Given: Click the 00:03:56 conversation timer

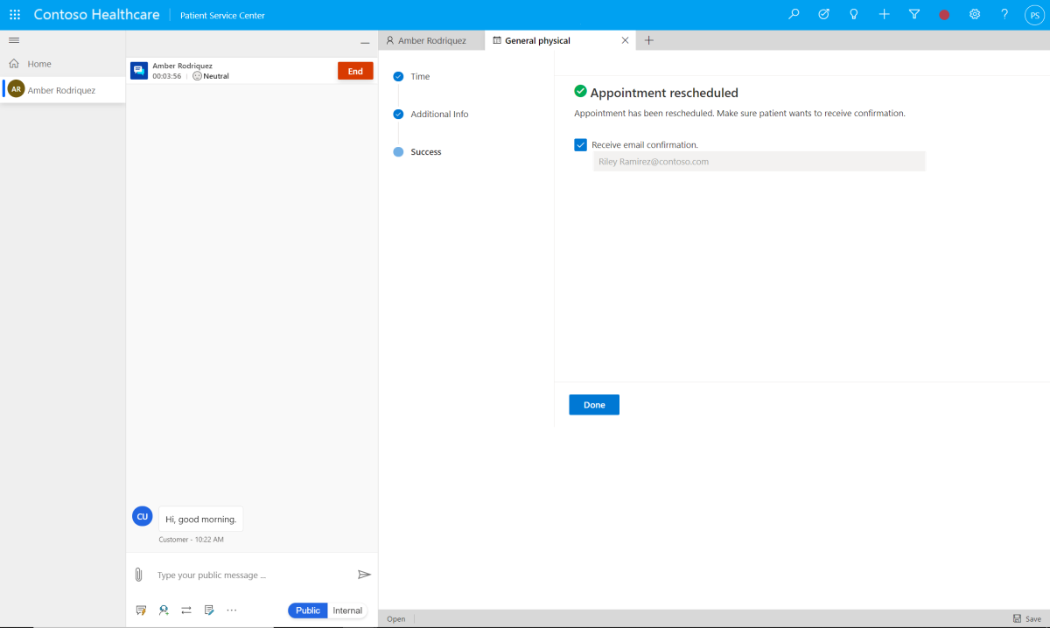Looking at the screenshot, I should (167, 76).
